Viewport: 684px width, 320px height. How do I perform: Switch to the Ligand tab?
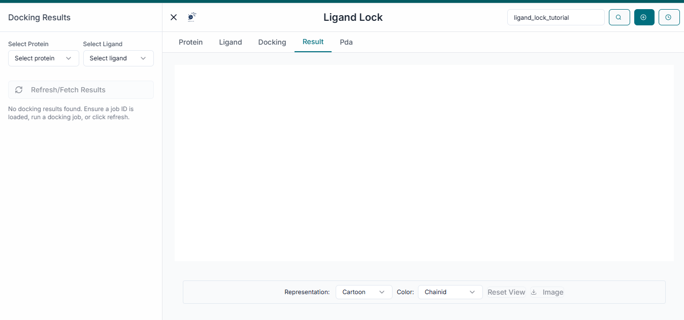[x=230, y=42]
